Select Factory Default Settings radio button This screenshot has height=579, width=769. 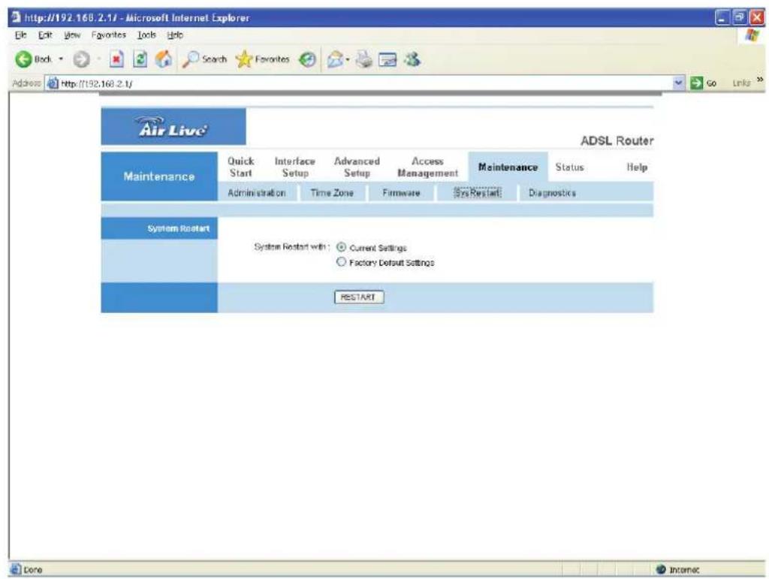click(x=342, y=262)
